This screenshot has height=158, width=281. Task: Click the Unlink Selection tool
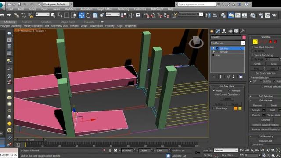[23, 15]
